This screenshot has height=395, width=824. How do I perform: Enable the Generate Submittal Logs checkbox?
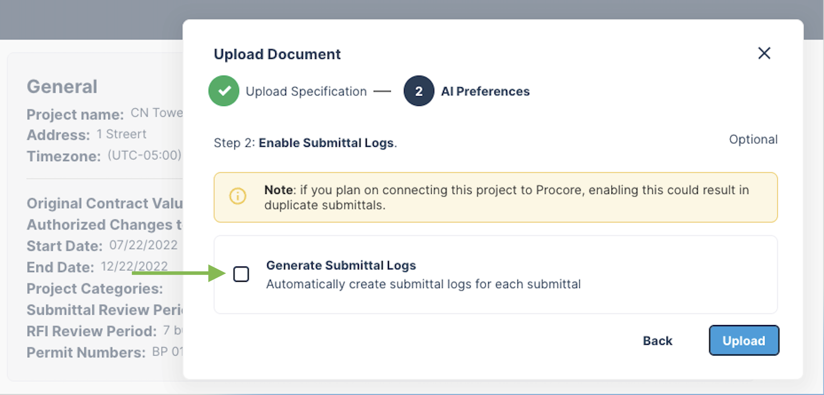point(241,274)
